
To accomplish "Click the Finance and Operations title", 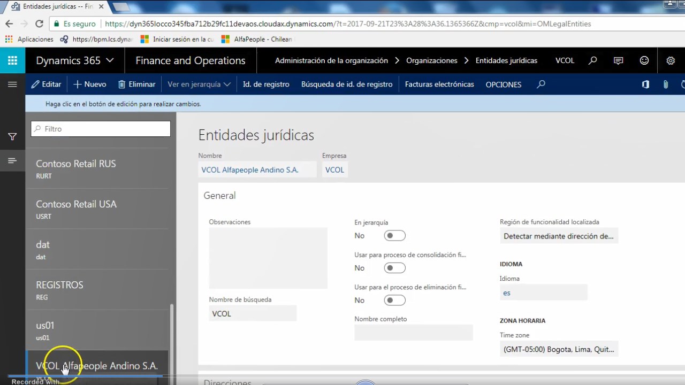I will pos(191,60).
